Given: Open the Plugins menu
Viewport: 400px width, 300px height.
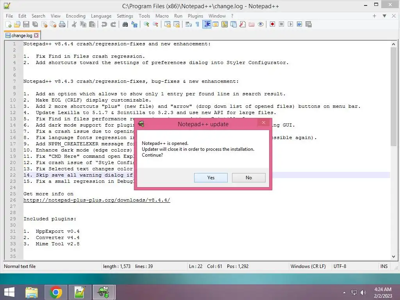Looking at the screenshot, I should tap(195, 16).
